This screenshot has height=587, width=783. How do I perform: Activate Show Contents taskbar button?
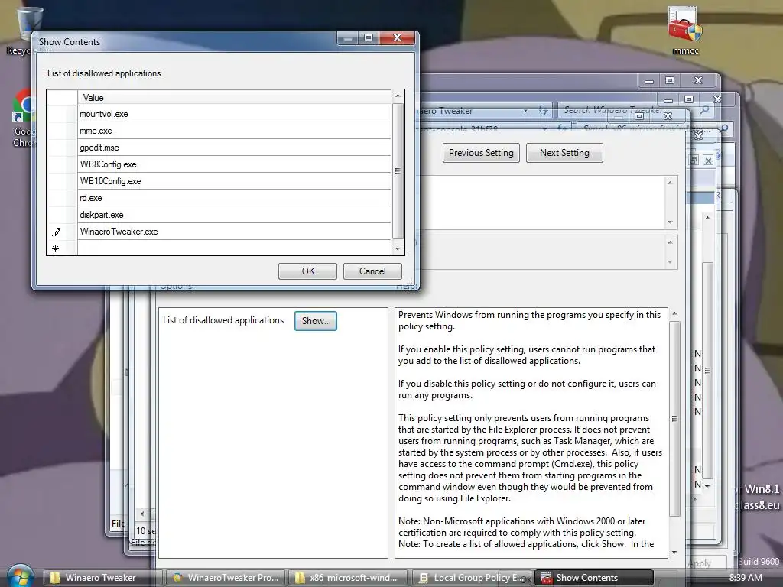pos(593,578)
